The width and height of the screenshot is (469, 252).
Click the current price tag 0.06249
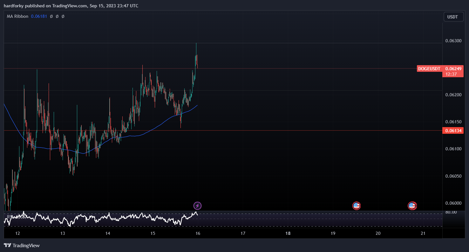click(x=453, y=69)
